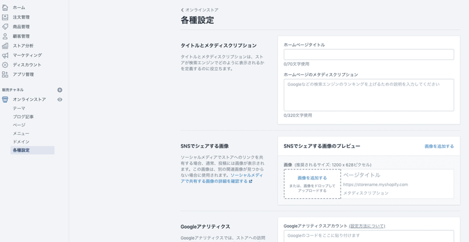469x242 pixels.
Task: Click the 販売チャネル section label
Action: (x=12, y=90)
